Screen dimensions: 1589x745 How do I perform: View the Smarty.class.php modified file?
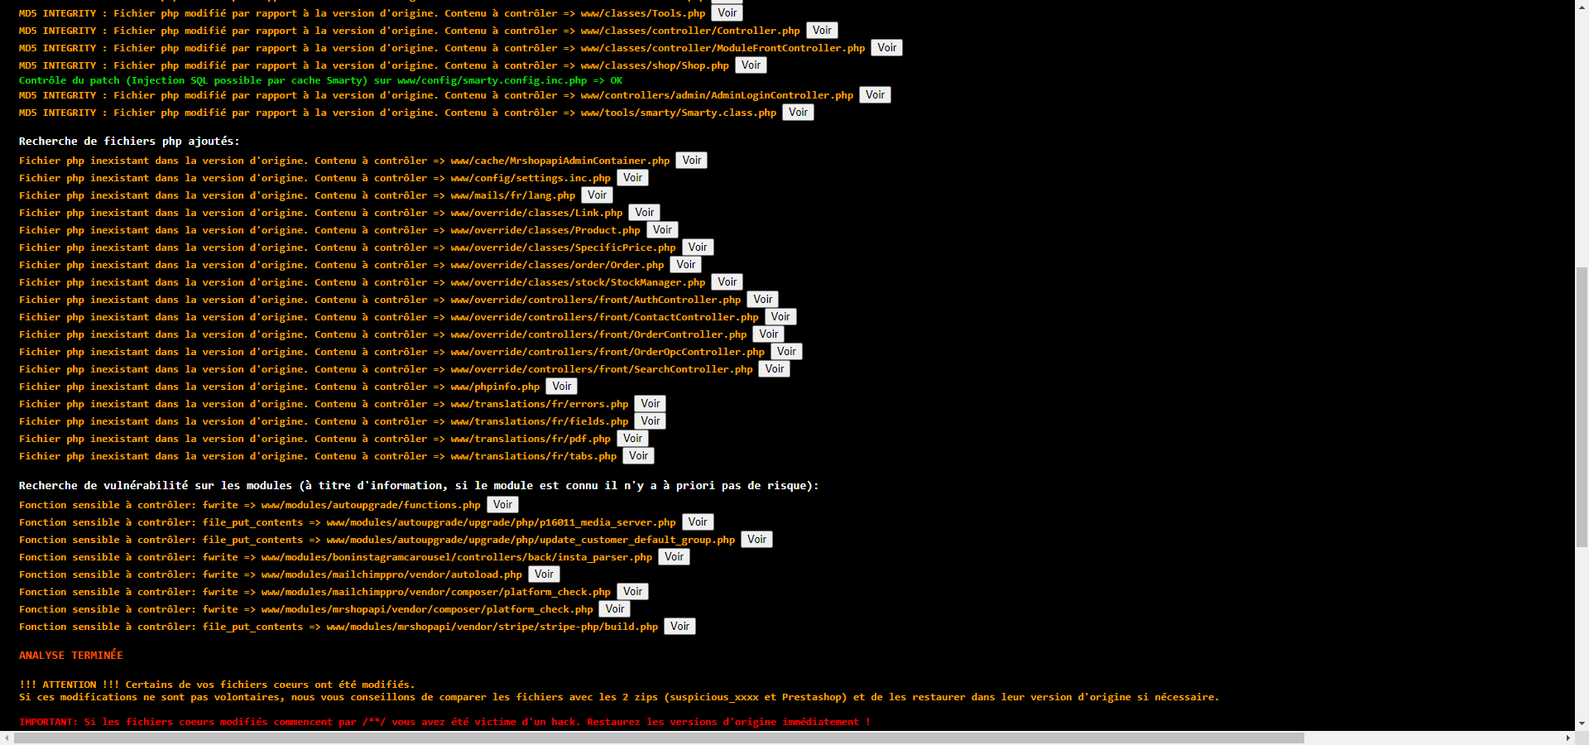coord(798,112)
